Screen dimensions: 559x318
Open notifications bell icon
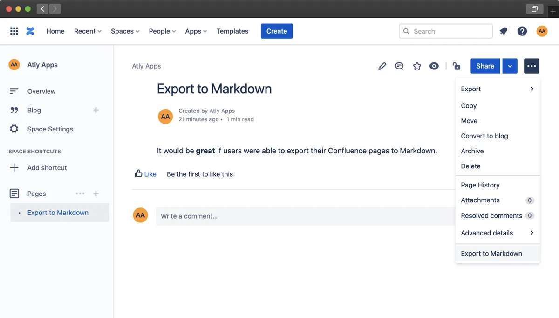pyautogui.click(x=503, y=31)
